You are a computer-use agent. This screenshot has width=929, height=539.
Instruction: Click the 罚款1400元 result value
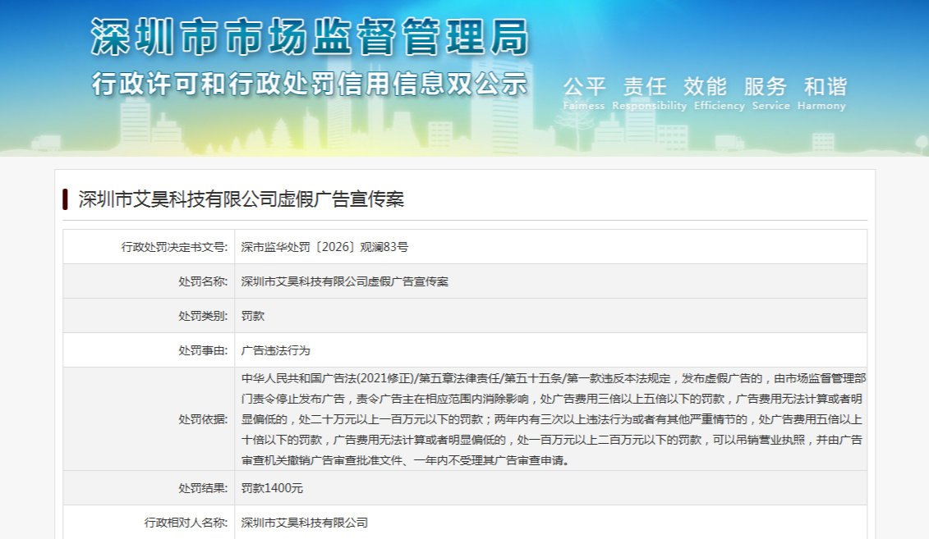[x=272, y=488]
